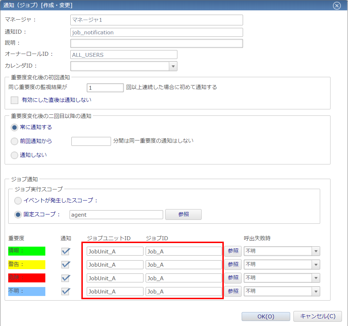Click the 重要度変化後の初回通知 group title
The height and width of the screenshot is (326, 348).
[x=40, y=77]
